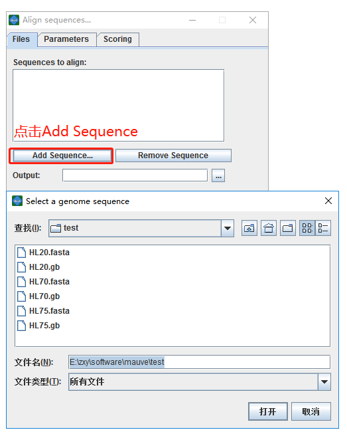Image resolution: width=347 pixels, height=432 pixels.
Task: Browse for output file with ... button
Action: [x=218, y=175]
